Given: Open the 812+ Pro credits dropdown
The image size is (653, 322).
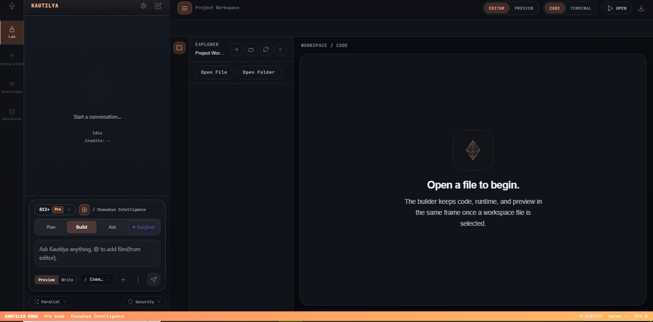Looking at the screenshot, I should pyautogui.click(x=55, y=210).
